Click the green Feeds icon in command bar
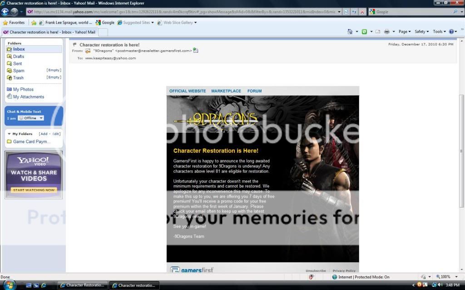The image size is (465, 290). click(x=365, y=31)
